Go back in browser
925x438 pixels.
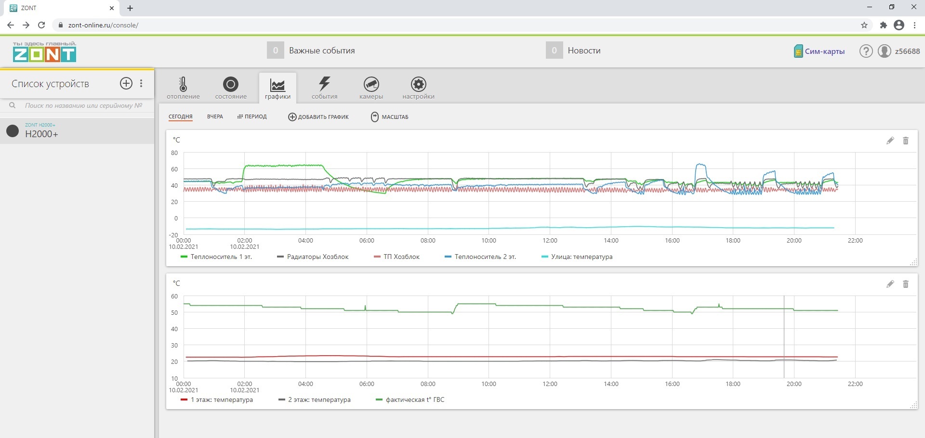tap(11, 25)
